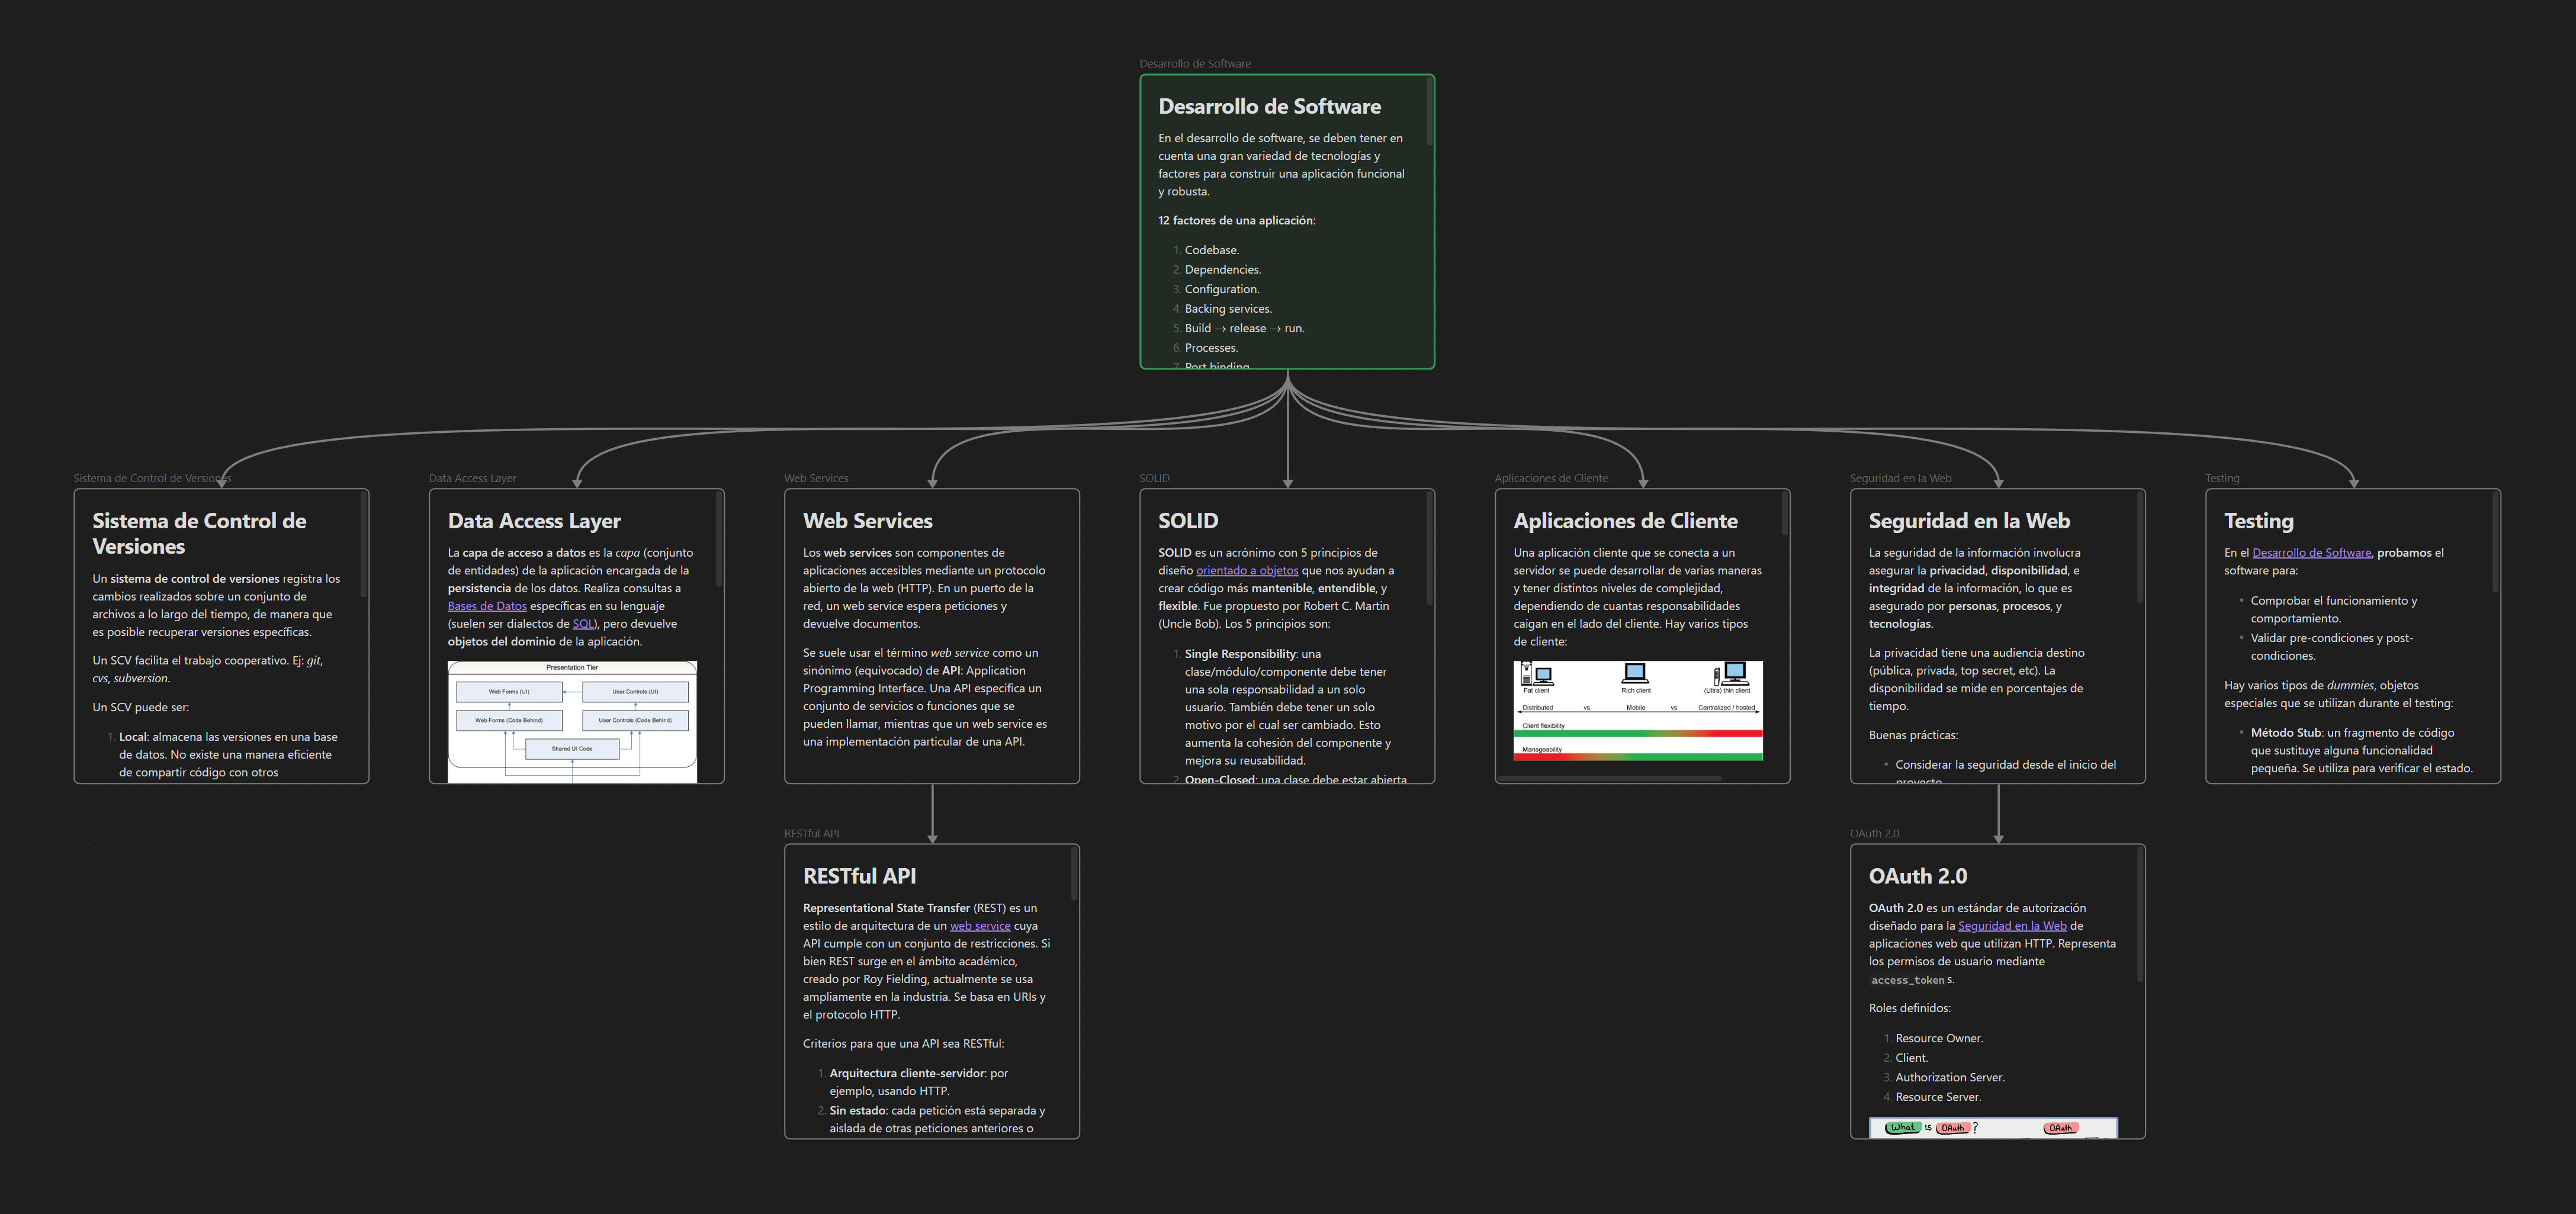Click the large 'Seguridad en la Web' heading

coord(1969,521)
